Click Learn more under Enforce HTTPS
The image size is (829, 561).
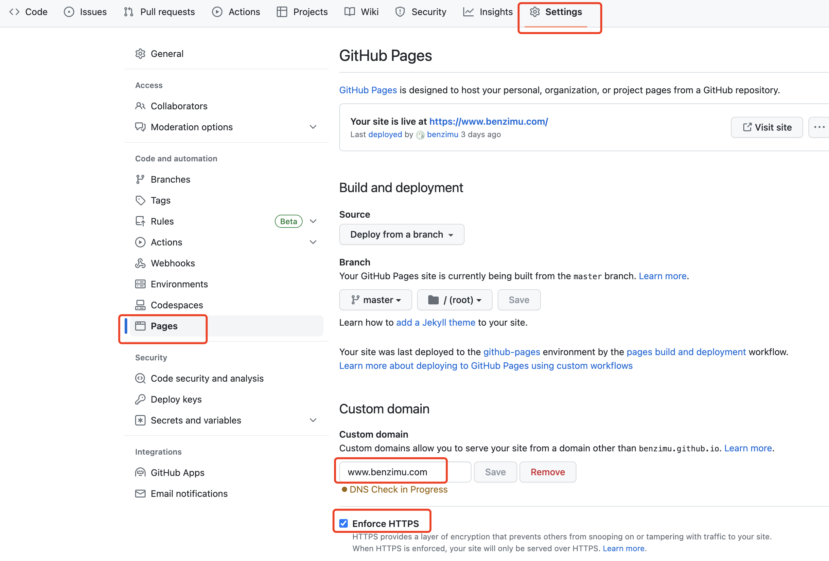coord(624,549)
